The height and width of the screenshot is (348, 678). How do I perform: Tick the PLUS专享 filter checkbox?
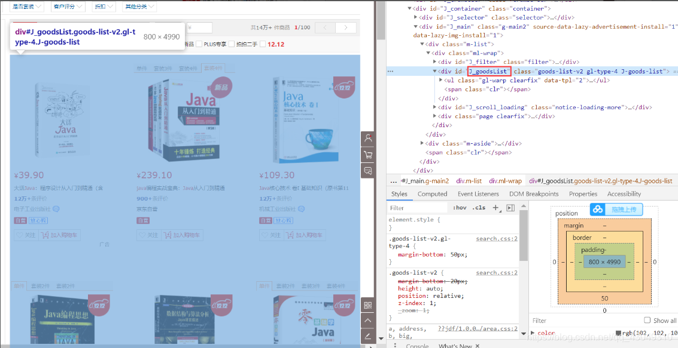pyautogui.click(x=199, y=44)
